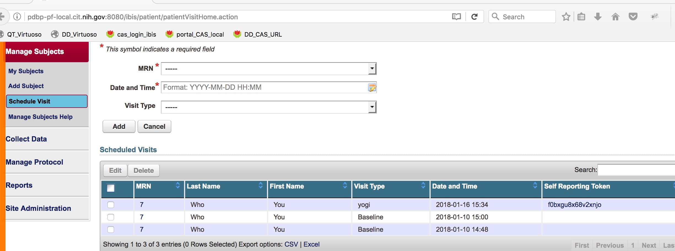Viewport: 675px width, 251px height.
Task: Select page 1 in pagination
Action: (x=633, y=245)
